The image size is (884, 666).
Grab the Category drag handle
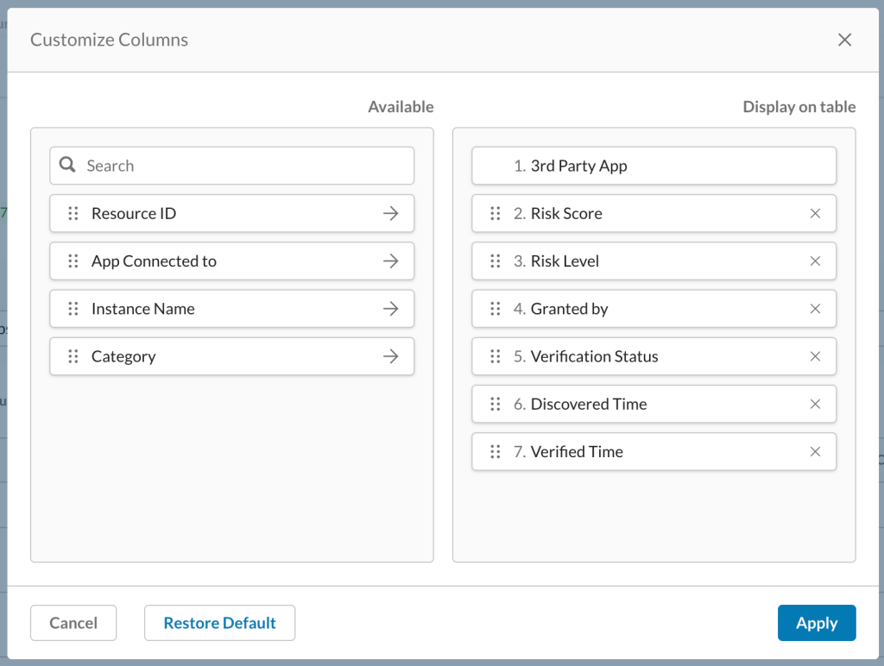(73, 356)
